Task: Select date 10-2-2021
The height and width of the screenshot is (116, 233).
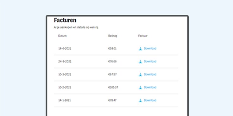Action: 65,87
